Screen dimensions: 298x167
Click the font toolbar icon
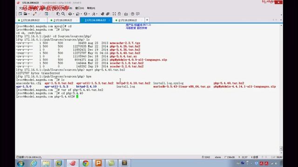click(x=94, y=14)
